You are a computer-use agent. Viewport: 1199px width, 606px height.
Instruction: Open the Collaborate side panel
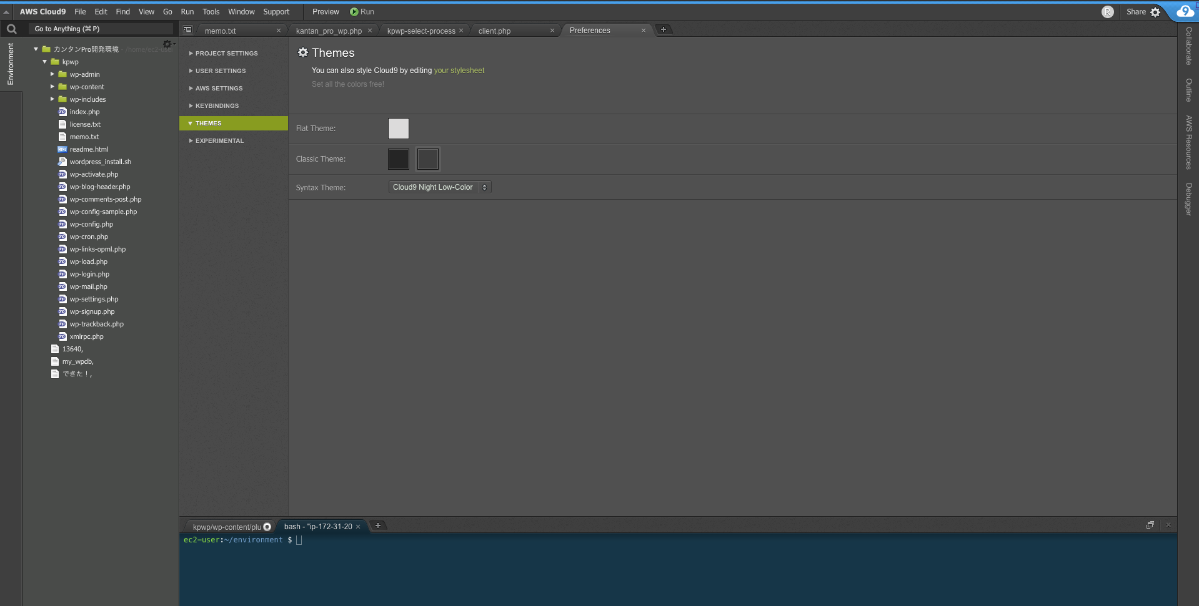point(1188,46)
